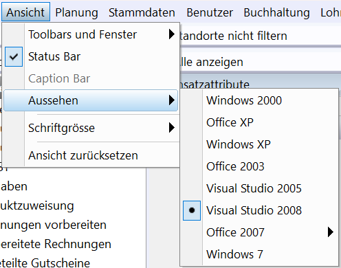Open Office 2007 appearance submenu

click(259, 232)
